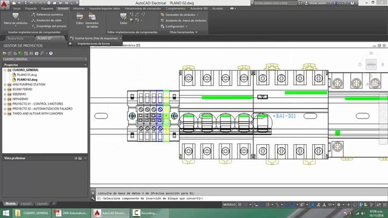Screen dimensions: 388x218
Task: Add a new layout with plus tab
Action: (54, 203)
